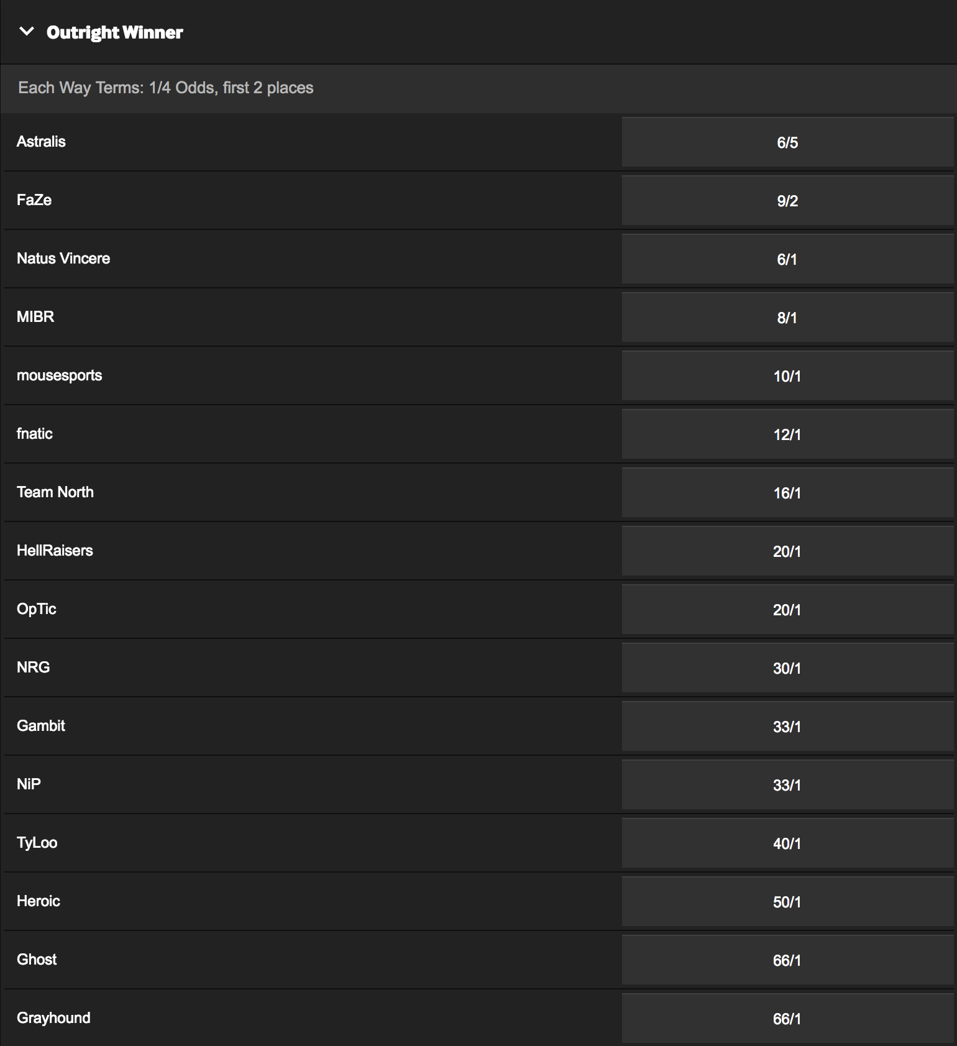Choose NRG 30/1 odds
The height and width of the screenshot is (1046, 957).
(x=787, y=668)
